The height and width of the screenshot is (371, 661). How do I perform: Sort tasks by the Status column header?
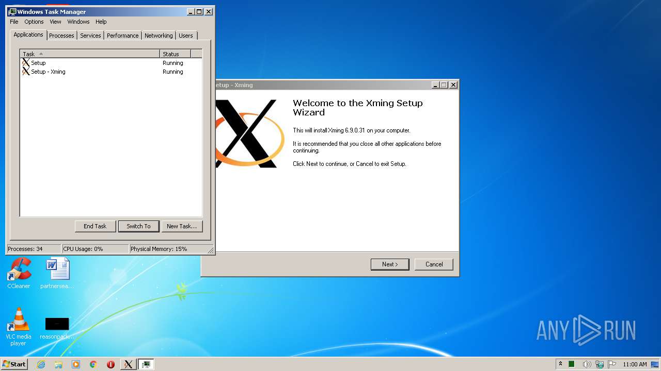click(176, 54)
